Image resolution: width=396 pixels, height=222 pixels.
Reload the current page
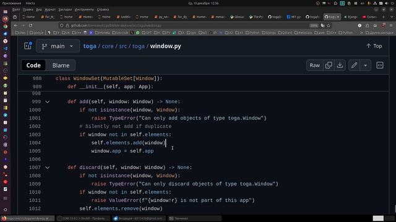tap(30, 25)
